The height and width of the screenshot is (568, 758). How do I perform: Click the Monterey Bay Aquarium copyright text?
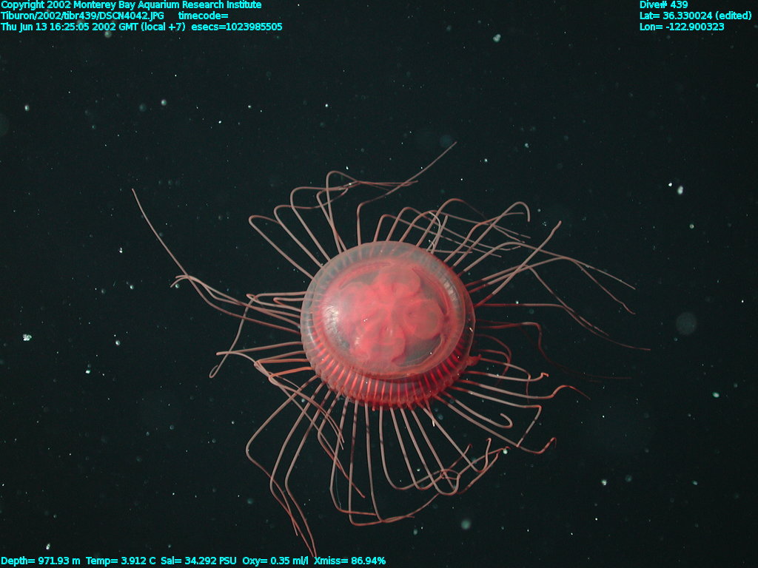pyautogui.click(x=131, y=5)
